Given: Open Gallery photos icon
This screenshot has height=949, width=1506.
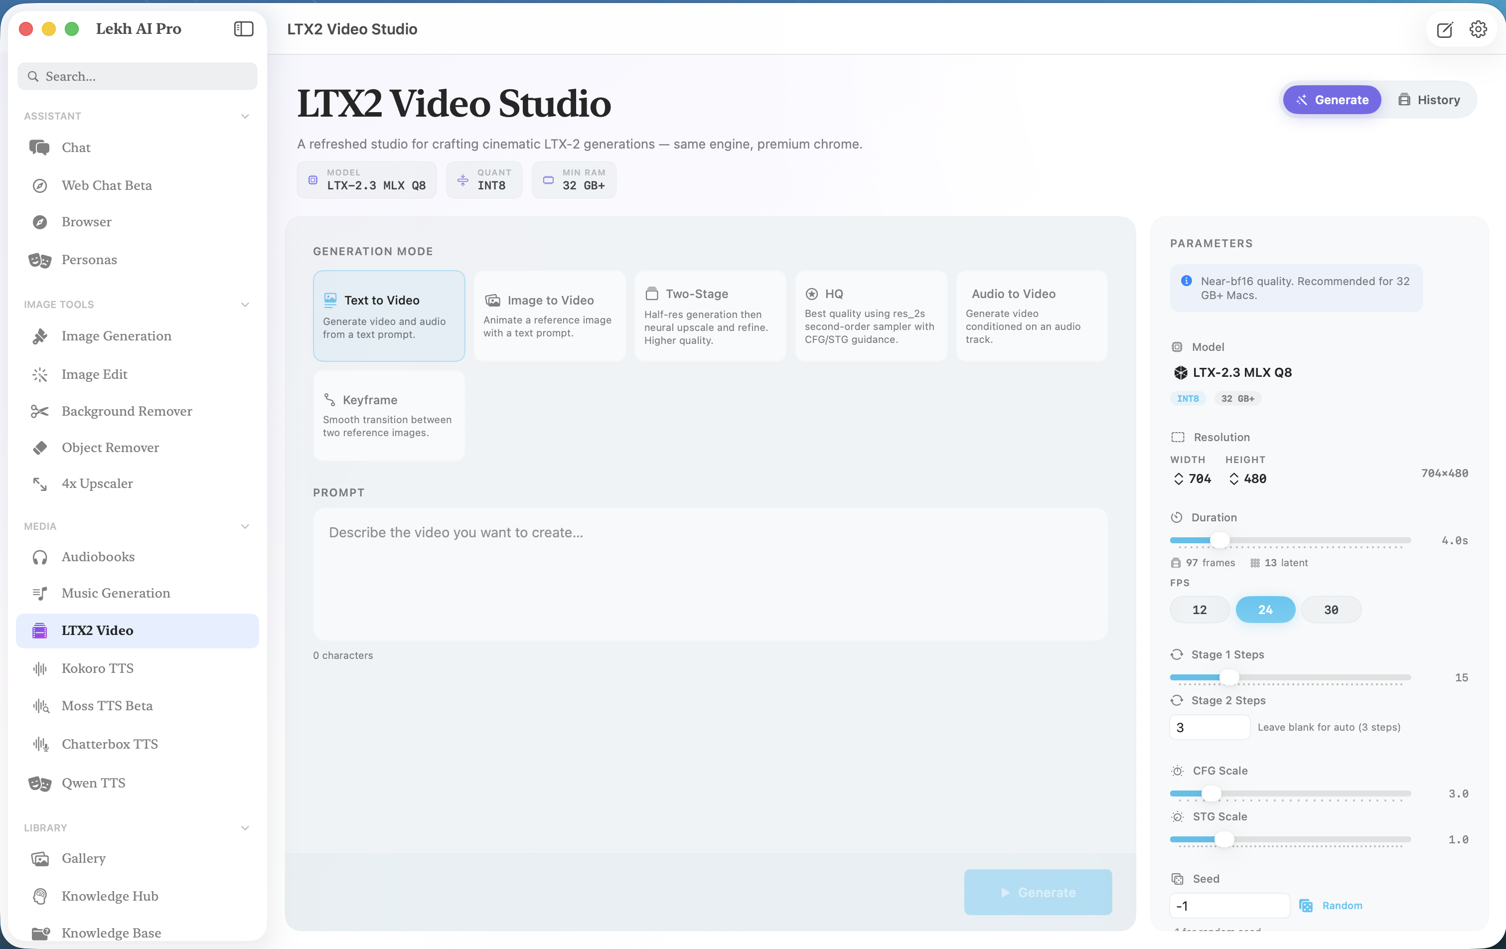Looking at the screenshot, I should click(40, 859).
